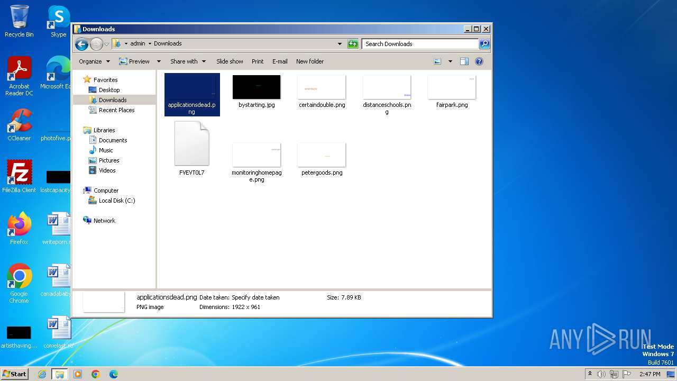
Task: Select the certaindouble.png file
Action: pyautogui.click(x=322, y=92)
